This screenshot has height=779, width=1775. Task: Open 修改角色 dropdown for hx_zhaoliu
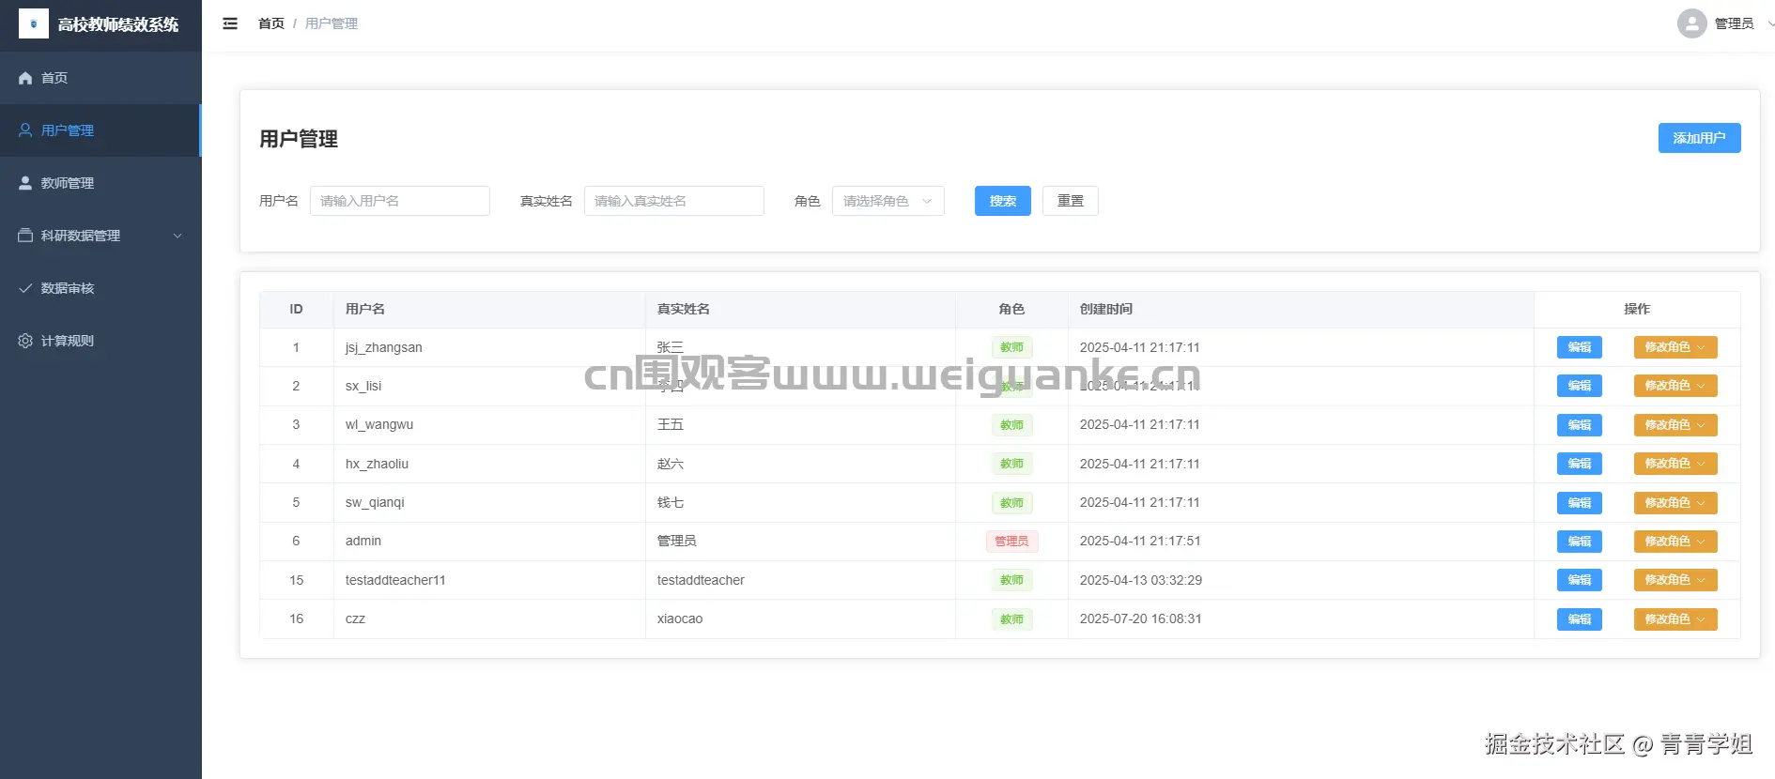(x=1675, y=464)
